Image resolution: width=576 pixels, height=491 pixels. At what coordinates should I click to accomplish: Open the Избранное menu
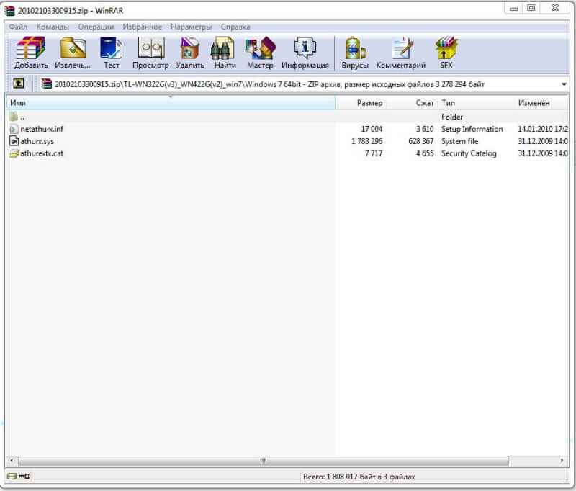[x=142, y=27]
